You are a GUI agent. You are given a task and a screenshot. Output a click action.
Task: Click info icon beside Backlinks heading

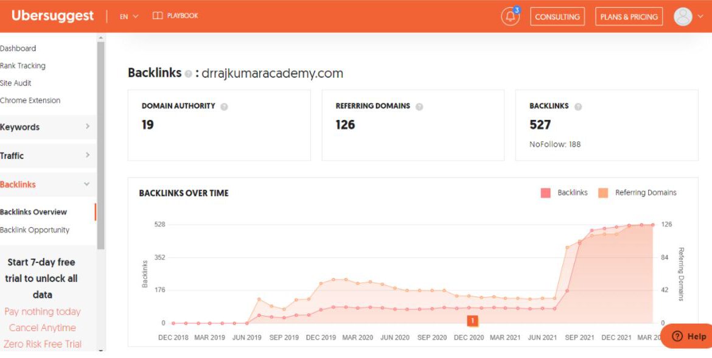point(189,74)
